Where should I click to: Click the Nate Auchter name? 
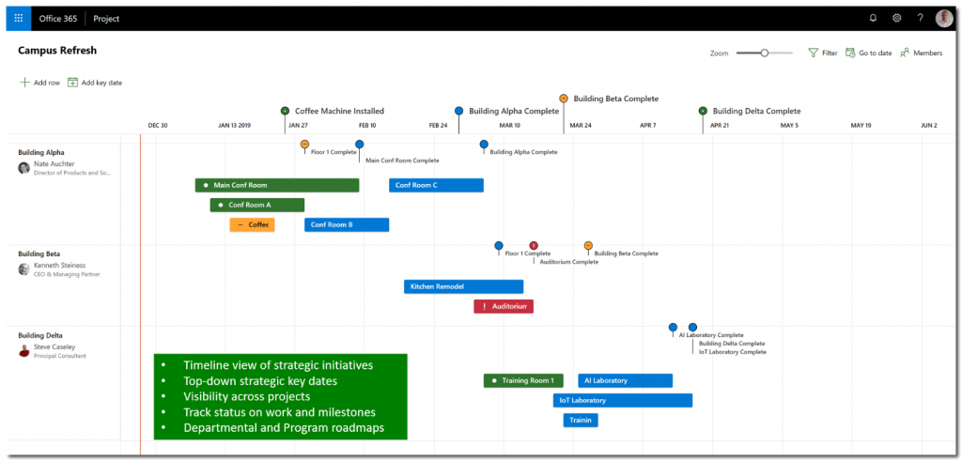click(54, 164)
